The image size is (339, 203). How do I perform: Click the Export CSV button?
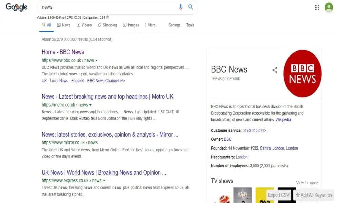coord(278,195)
